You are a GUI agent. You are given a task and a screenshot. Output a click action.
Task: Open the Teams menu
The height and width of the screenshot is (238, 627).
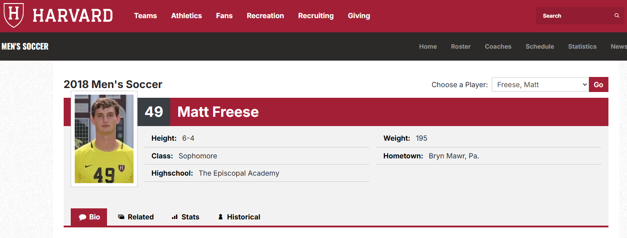pyautogui.click(x=145, y=16)
